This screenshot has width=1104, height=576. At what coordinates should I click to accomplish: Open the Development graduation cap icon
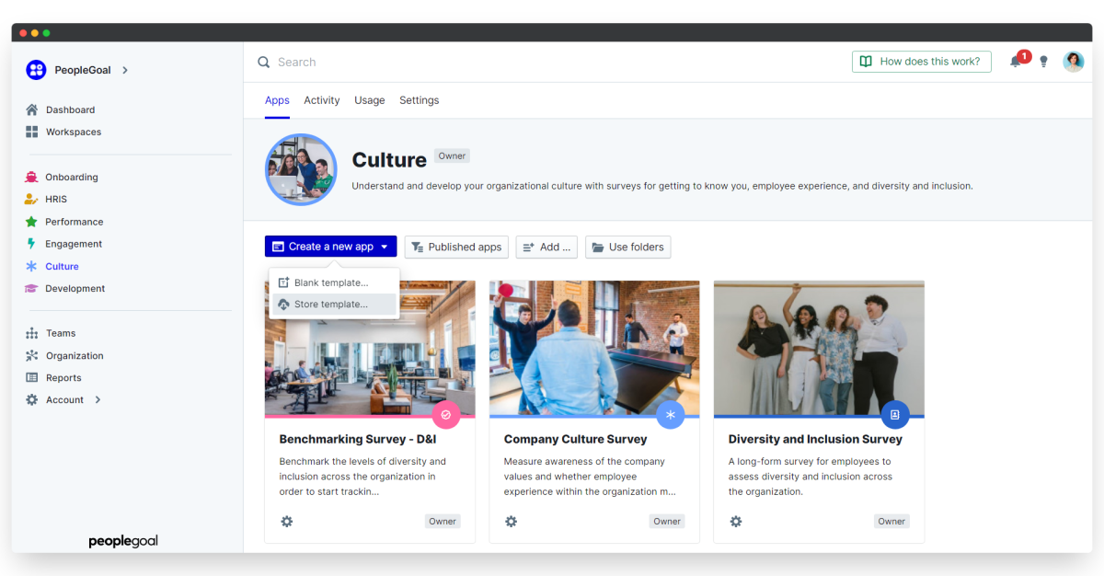[x=31, y=288]
